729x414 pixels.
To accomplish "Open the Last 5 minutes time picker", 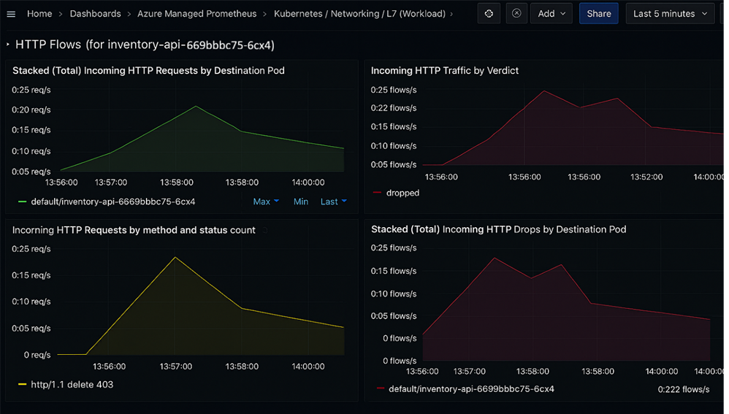I will (x=670, y=14).
